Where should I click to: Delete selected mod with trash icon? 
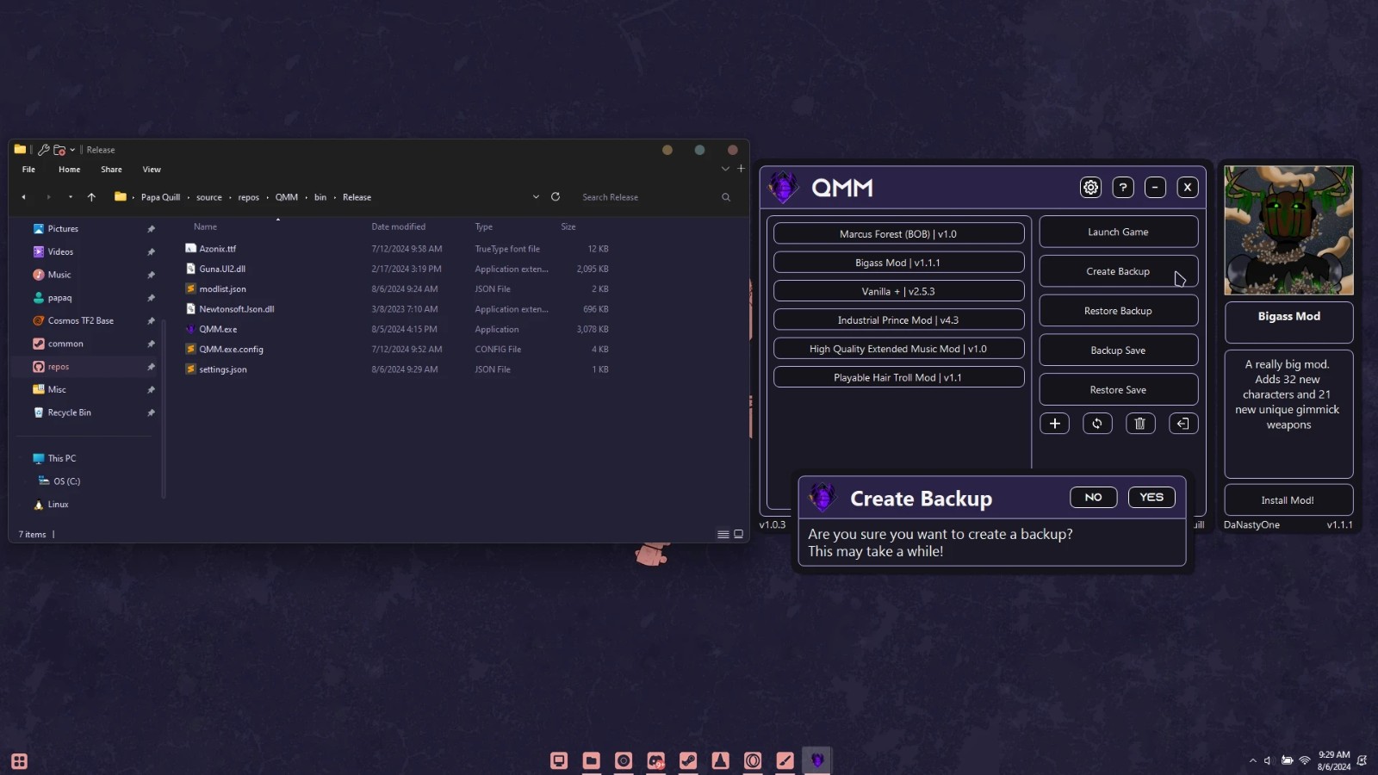click(x=1139, y=424)
